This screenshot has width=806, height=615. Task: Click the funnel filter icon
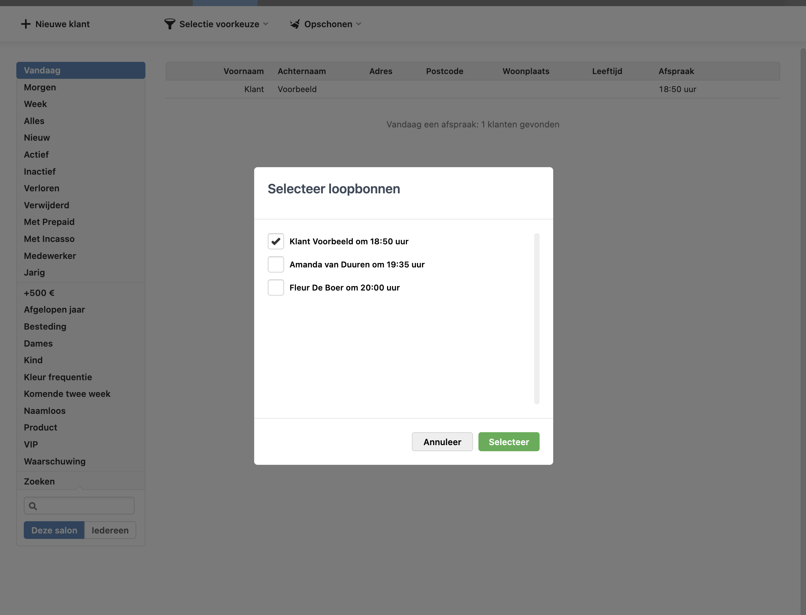pos(170,24)
